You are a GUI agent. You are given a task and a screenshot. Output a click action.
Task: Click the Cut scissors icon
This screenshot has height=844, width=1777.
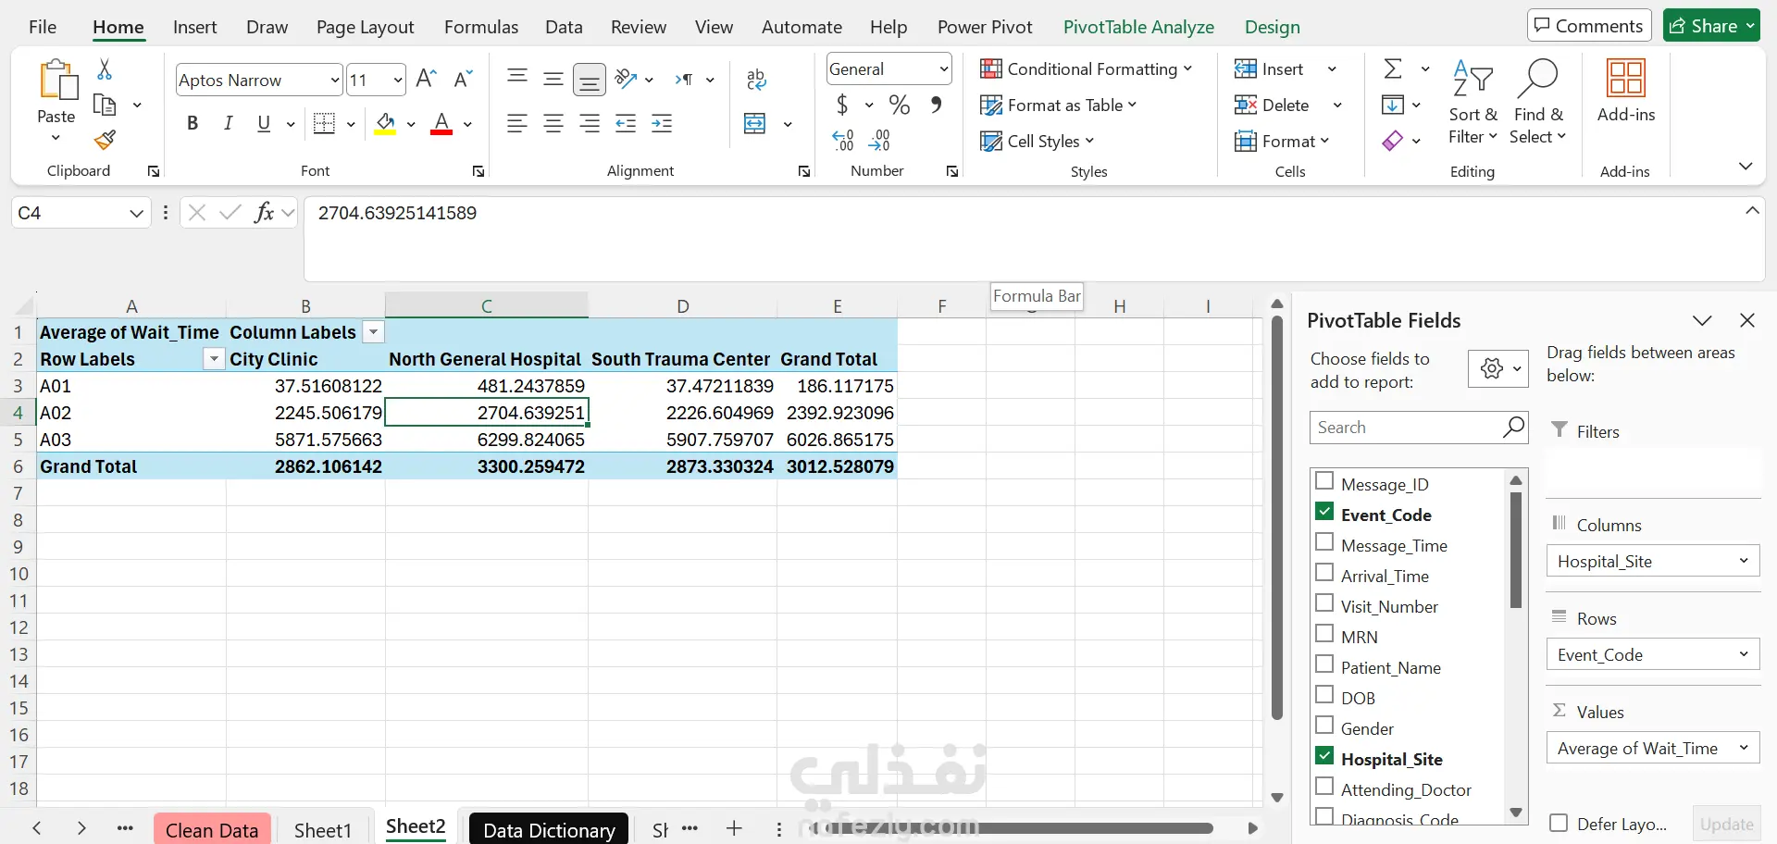pos(105,69)
